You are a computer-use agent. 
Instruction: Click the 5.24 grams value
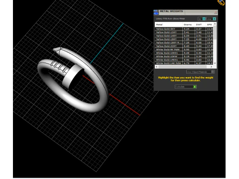click(187, 29)
